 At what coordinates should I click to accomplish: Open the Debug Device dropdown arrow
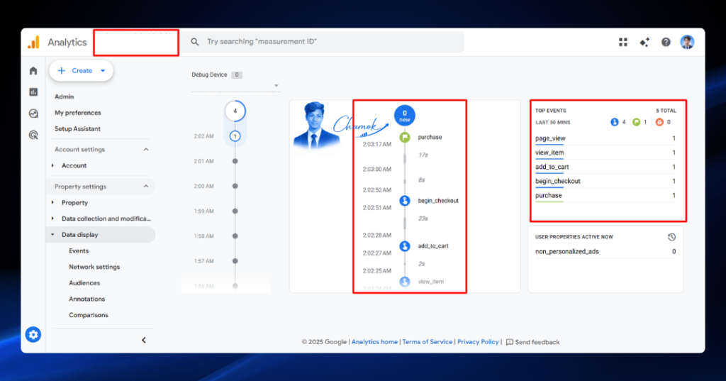tap(276, 86)
